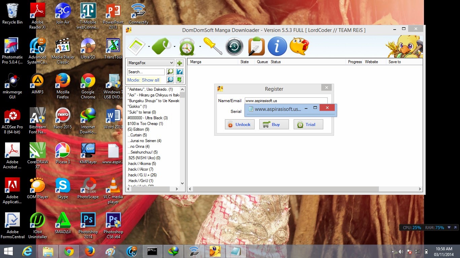Click the Website column header
Viewport: 460px width, 258px height.
(374, 62)
